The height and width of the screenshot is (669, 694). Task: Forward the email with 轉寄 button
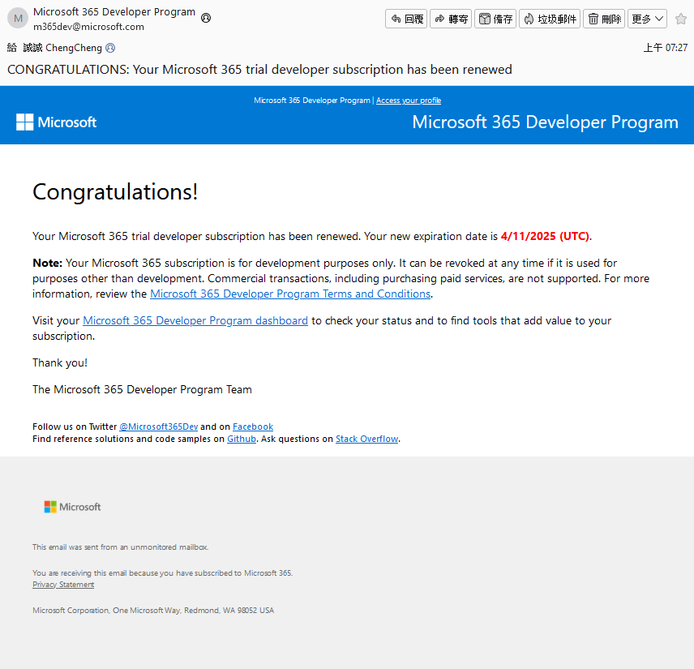point(451,19)
